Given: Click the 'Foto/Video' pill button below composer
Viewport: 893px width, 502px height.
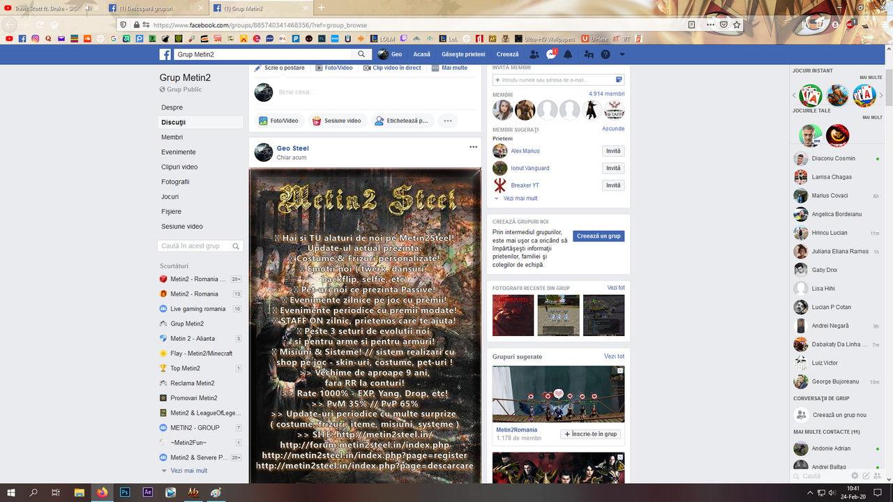Looking at the screenshot, I should pyautogui.click(x=278, y=121).
